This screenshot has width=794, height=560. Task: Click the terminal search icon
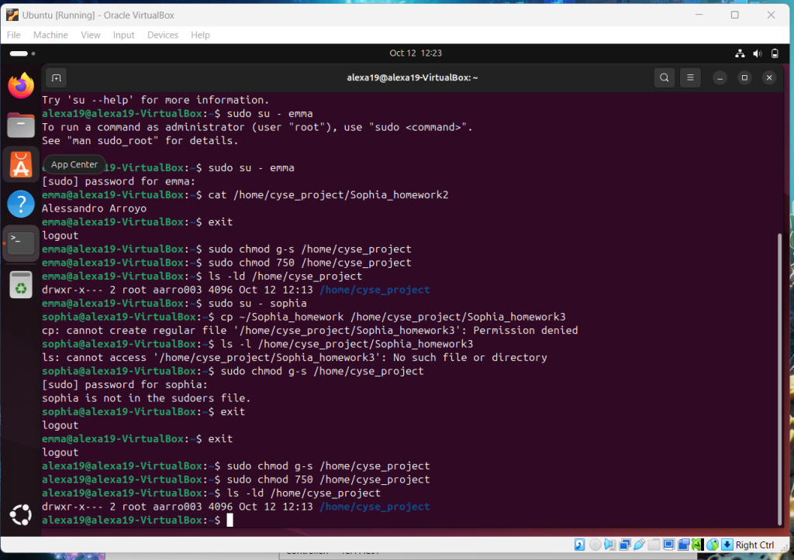[664, 77]
